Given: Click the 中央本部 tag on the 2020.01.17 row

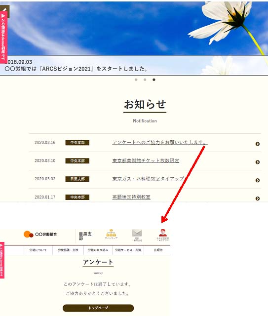Looking at the screenshot, I should pos(77,197).
